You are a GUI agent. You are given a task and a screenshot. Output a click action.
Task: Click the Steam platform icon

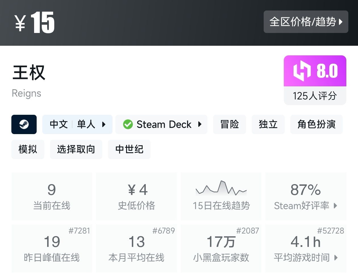tap(24, 124)
